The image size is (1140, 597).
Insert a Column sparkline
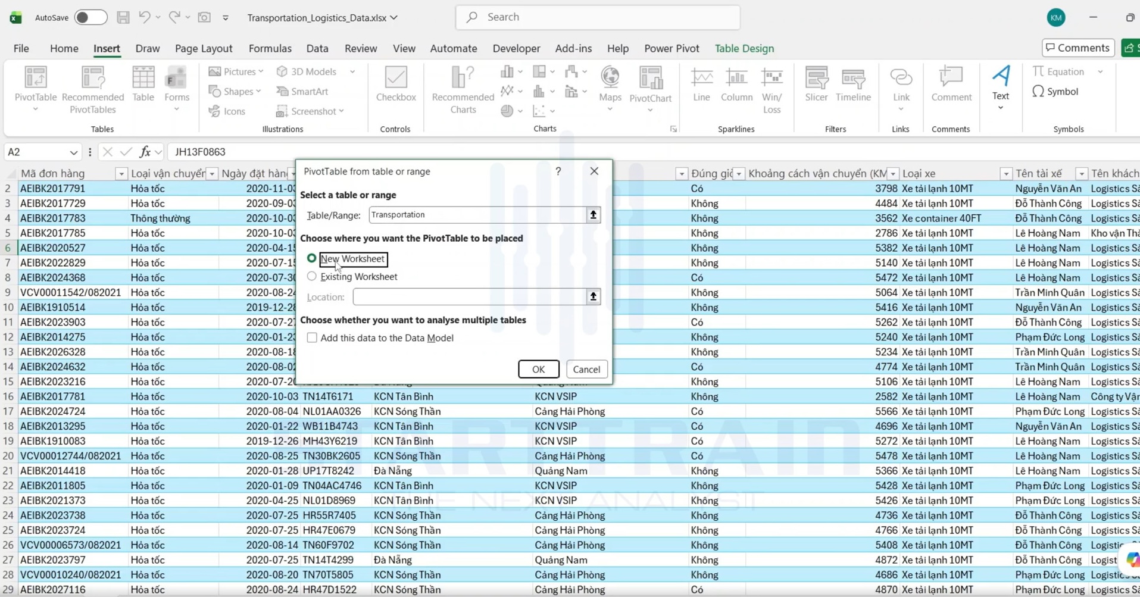[x=736, y=85]
